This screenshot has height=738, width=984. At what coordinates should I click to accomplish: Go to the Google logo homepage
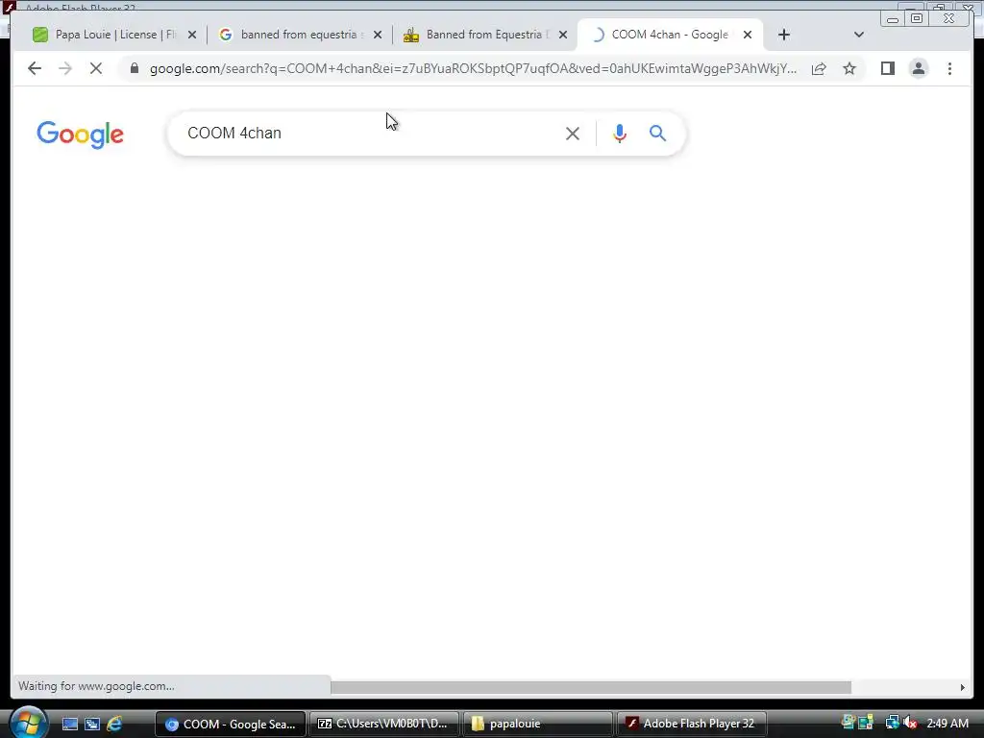tap(81, 135)
